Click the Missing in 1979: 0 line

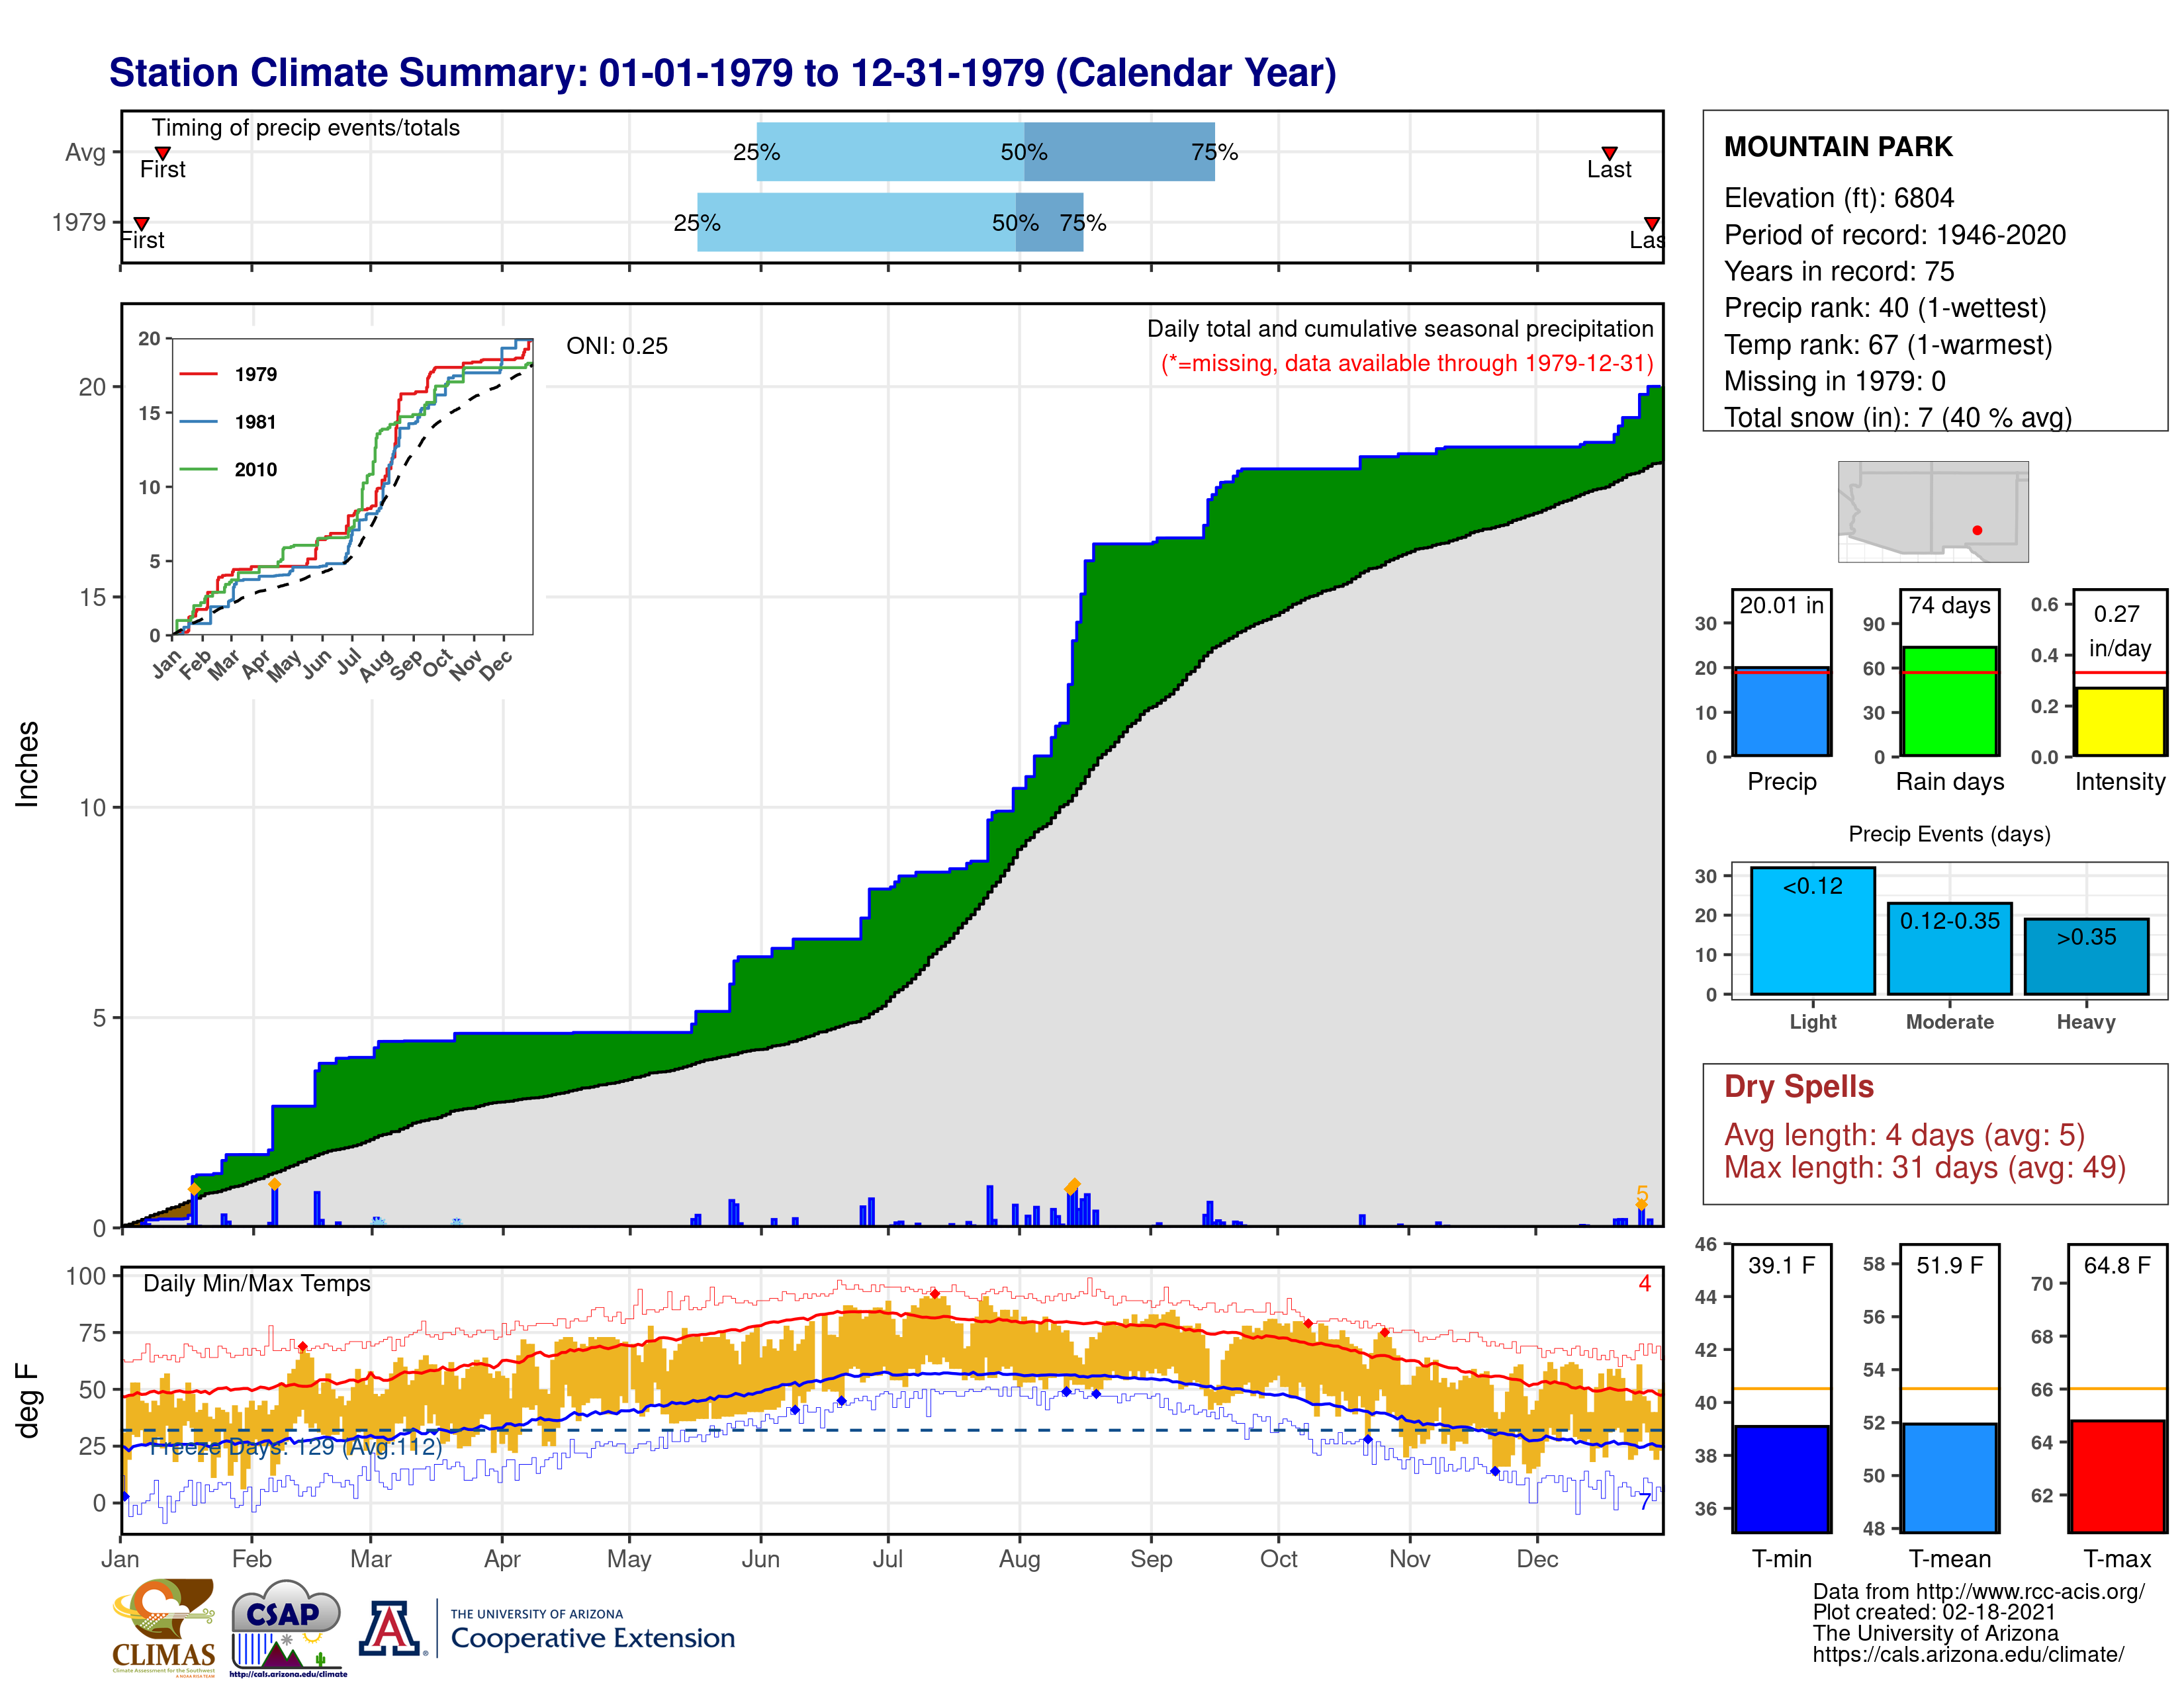1835,381
